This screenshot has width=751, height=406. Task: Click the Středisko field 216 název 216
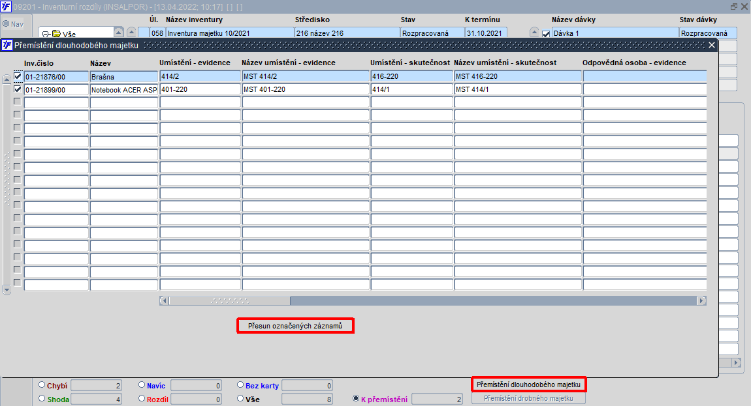point(347,33)
